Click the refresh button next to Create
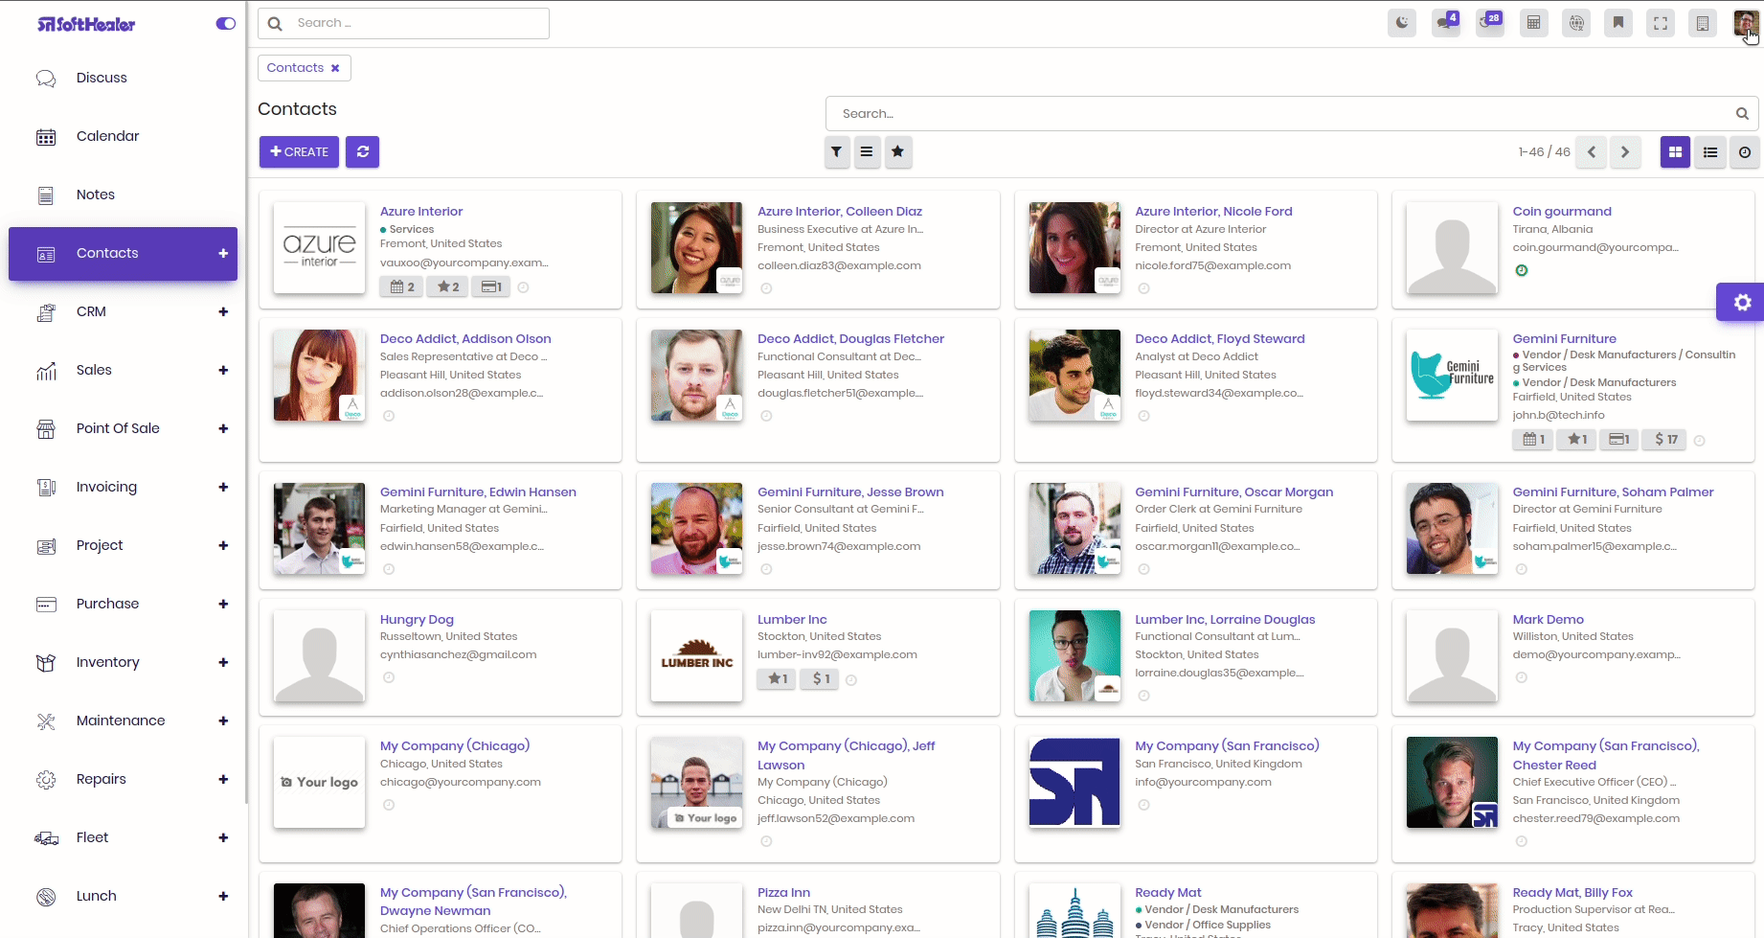Screen dimensions: 1764x938 pos(363,151)
